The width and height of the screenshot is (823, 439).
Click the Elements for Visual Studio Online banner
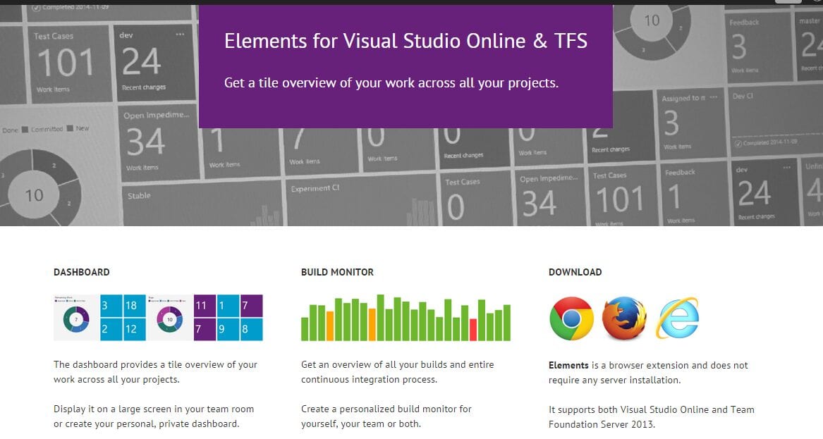tap(406, 41)
